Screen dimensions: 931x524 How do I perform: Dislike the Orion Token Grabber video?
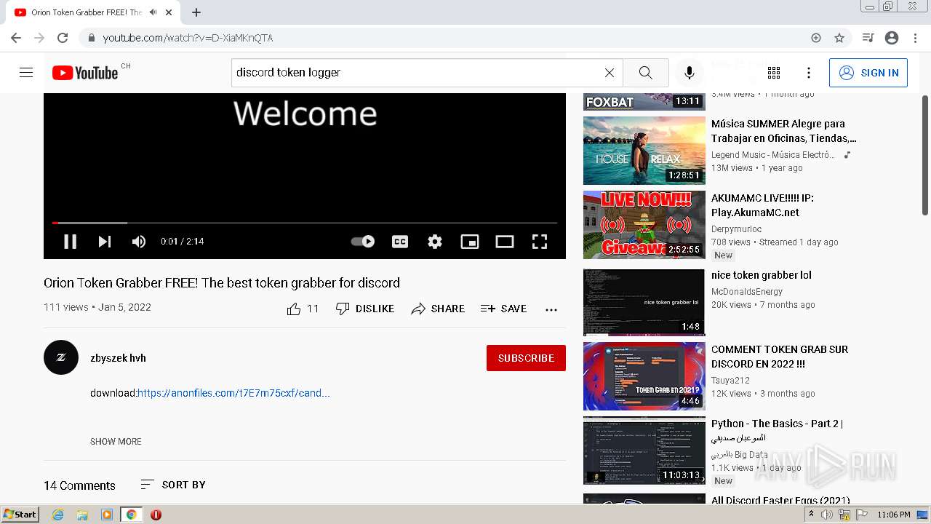(365, 309)
